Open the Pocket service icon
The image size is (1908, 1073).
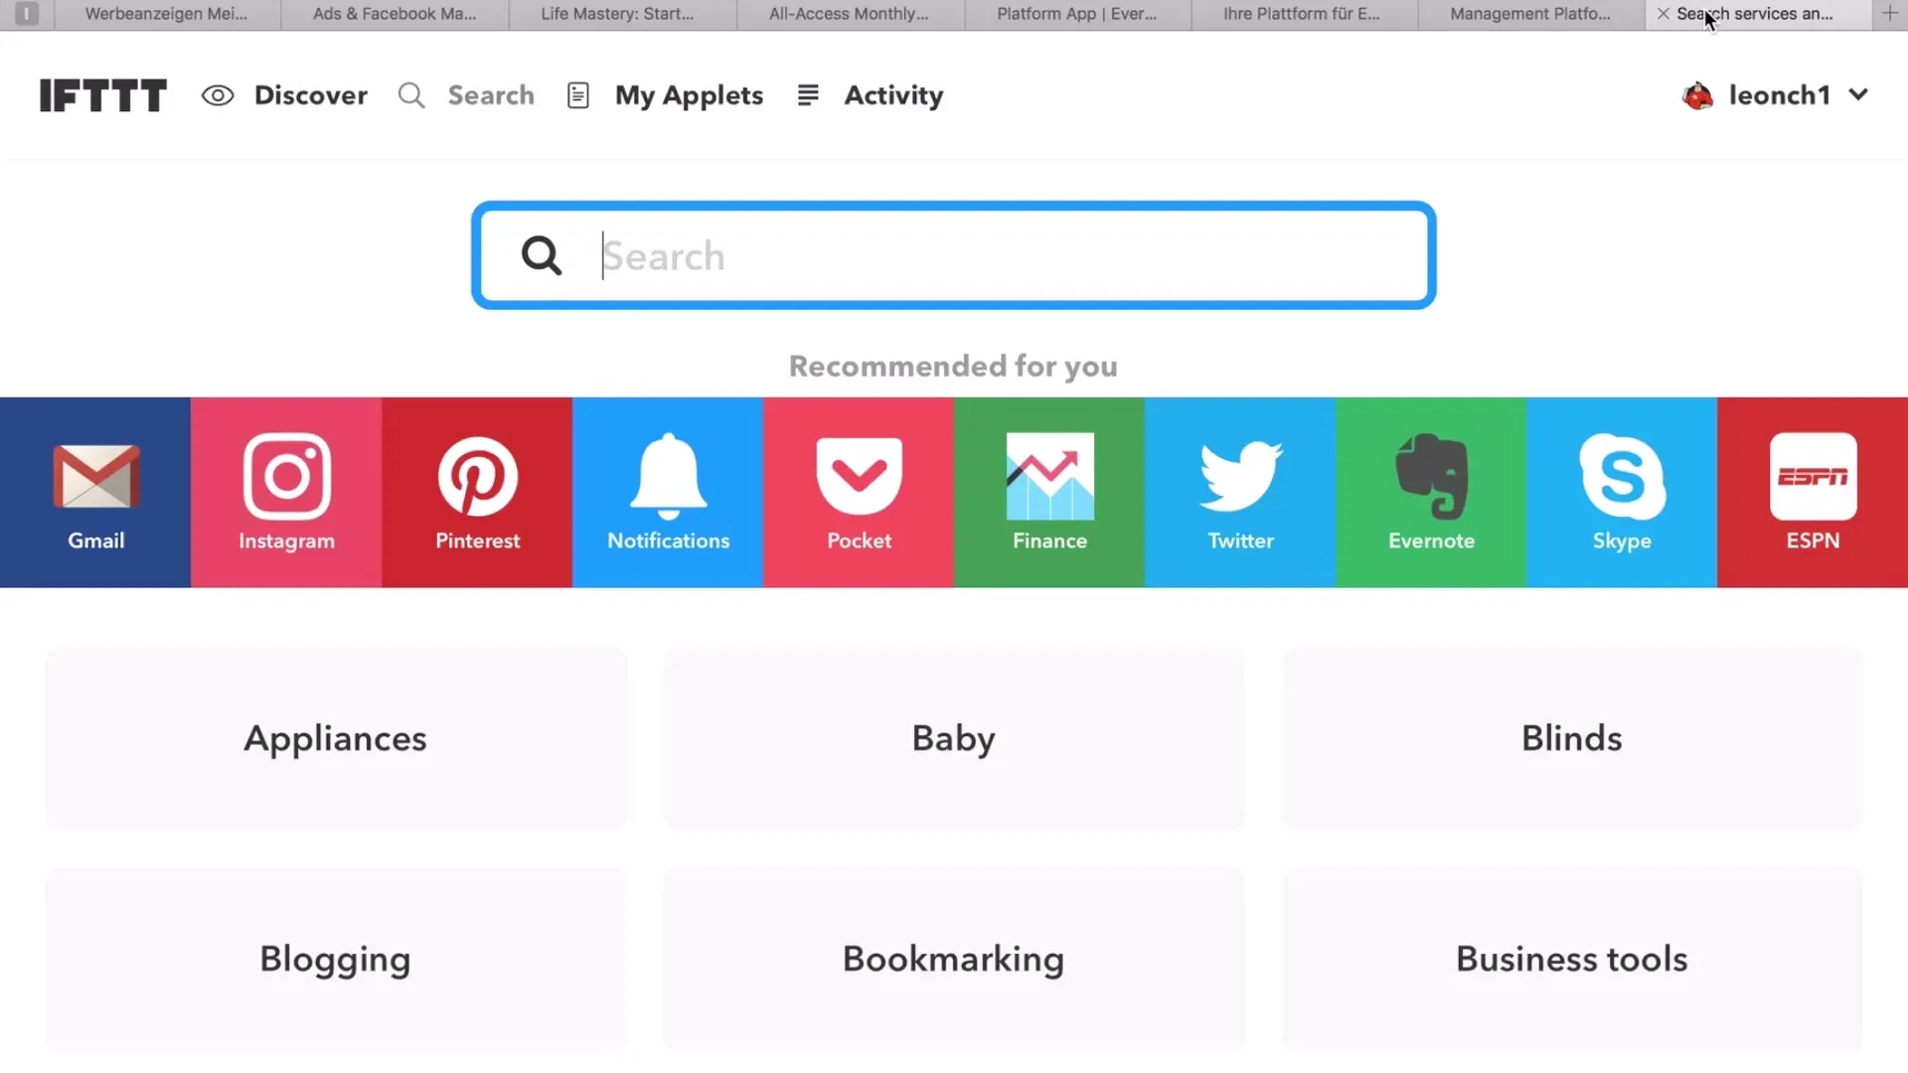tap(860, 492)
